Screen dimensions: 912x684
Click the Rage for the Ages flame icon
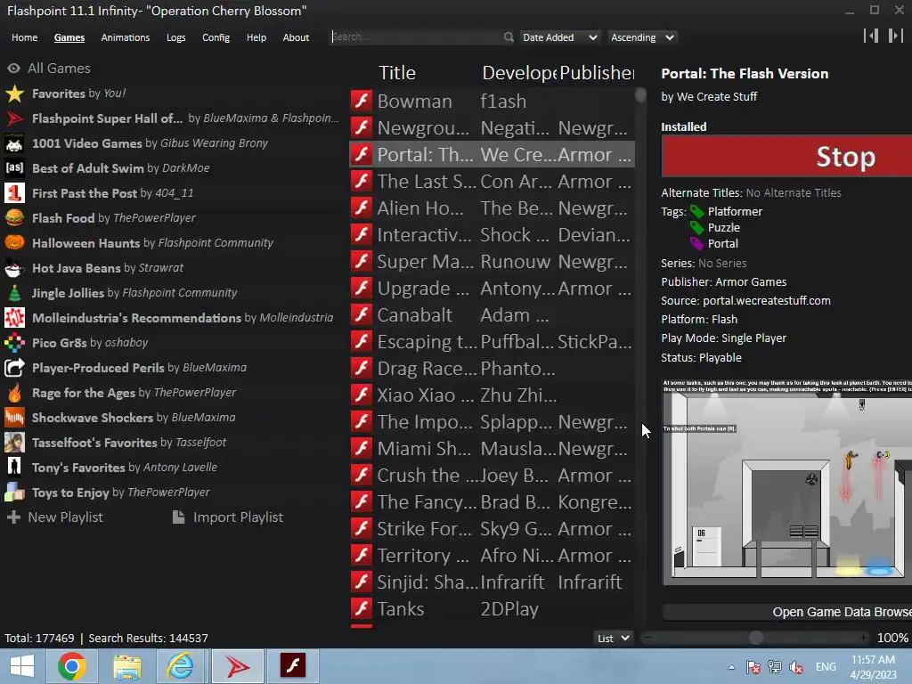(14, 393)
